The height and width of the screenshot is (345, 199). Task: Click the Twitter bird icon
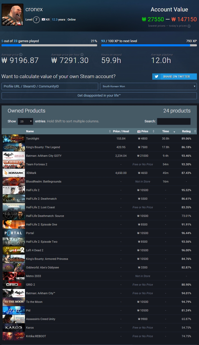click(157, 77)
